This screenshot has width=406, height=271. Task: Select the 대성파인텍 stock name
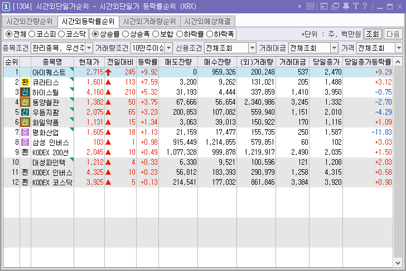(x=49, y=162)
